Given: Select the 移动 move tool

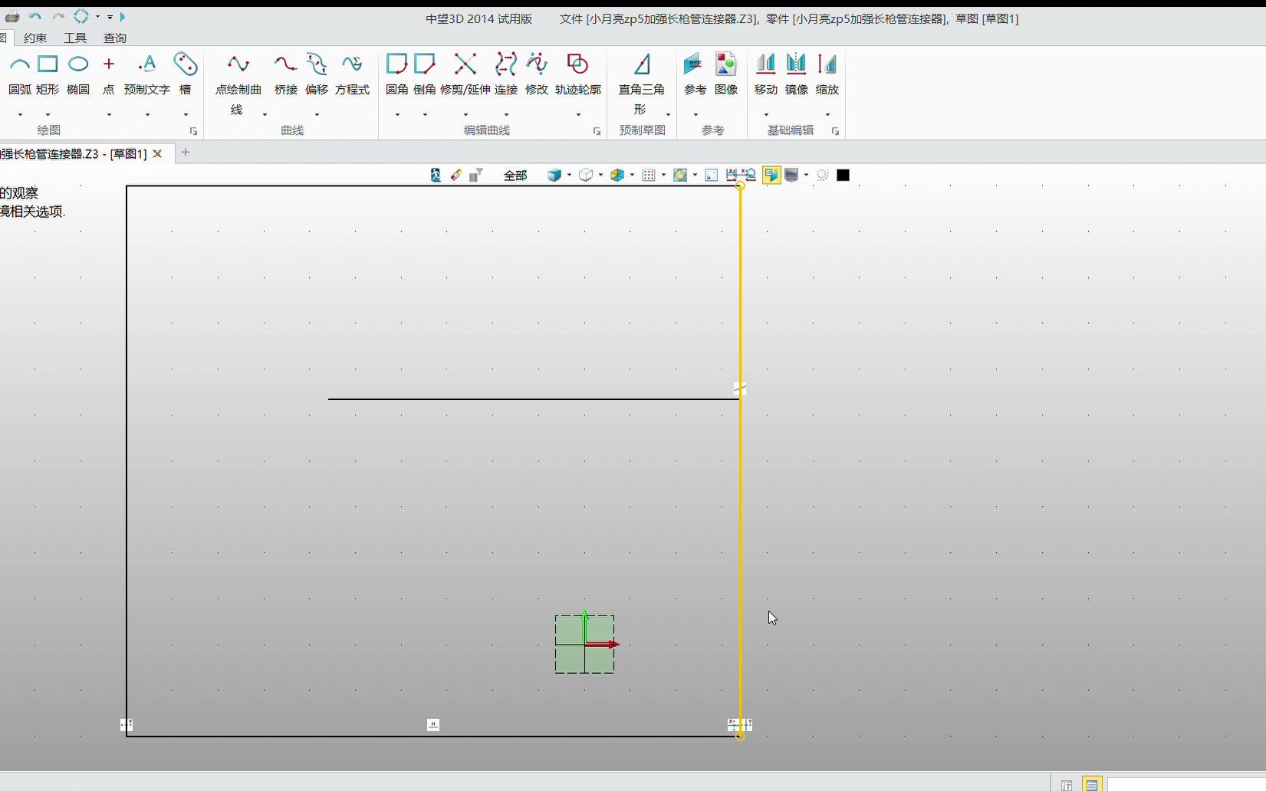Looking at the screenshot, I should pyautogui.click(x=766, y=74).
